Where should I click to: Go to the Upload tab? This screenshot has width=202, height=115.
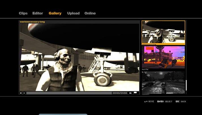point(73,13)
